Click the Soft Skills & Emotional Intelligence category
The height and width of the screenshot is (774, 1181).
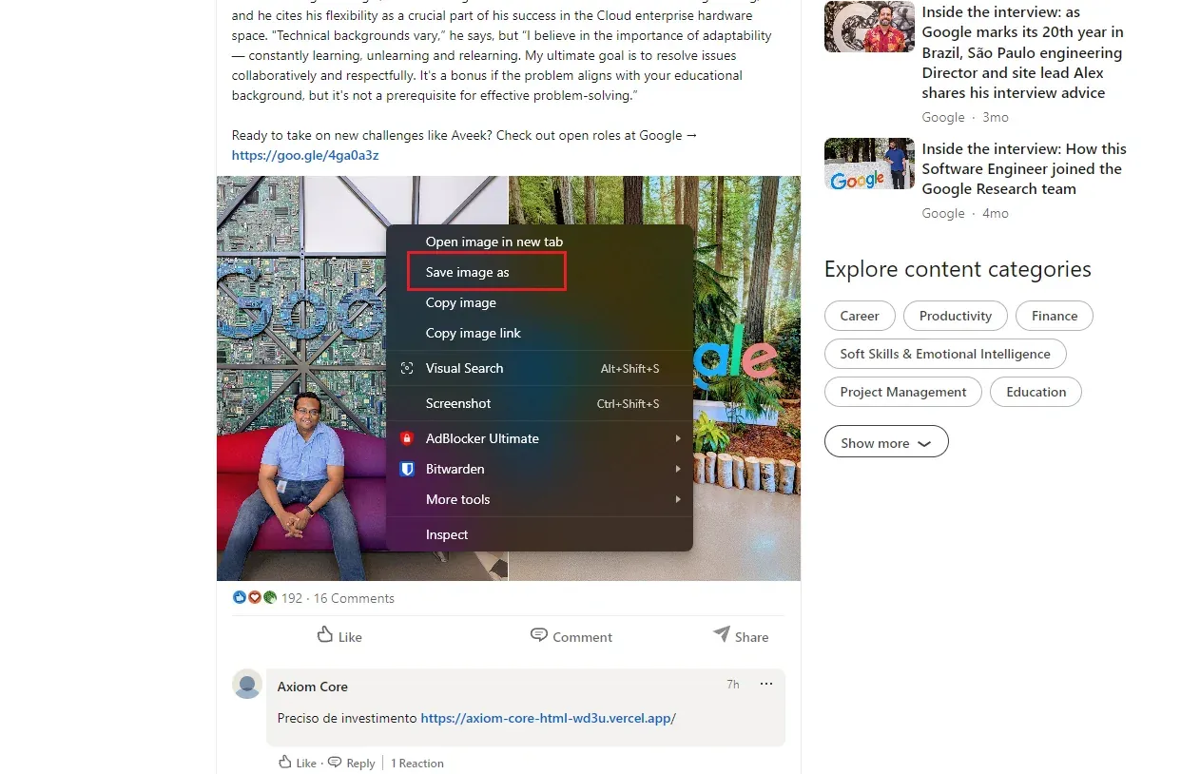click(x=945, y=354)
